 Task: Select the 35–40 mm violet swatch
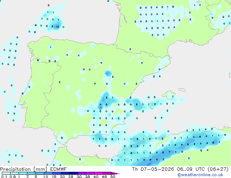point(90,173)
